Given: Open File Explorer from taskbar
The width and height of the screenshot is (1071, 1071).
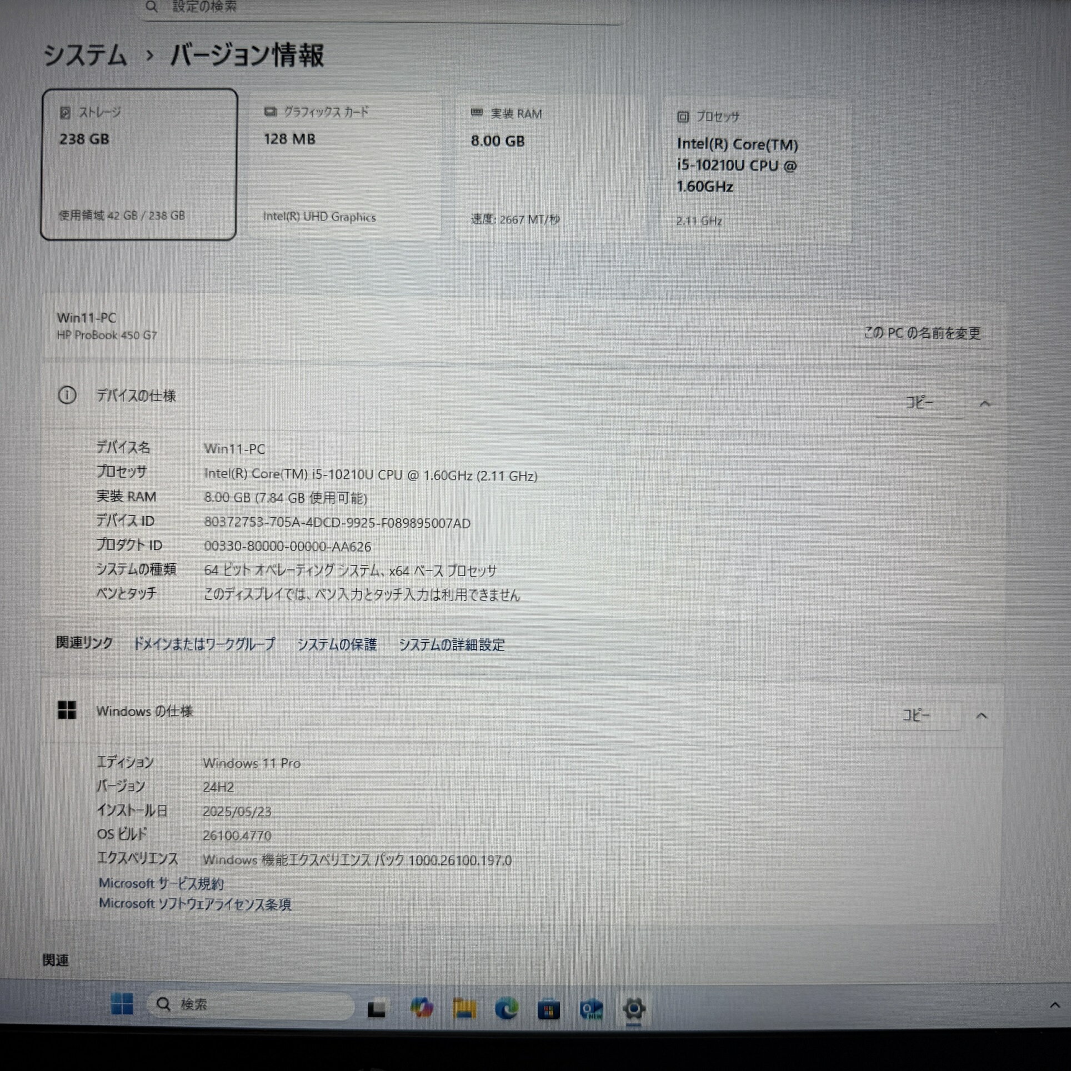Looking at the screenshot, I should [464, 1008].
